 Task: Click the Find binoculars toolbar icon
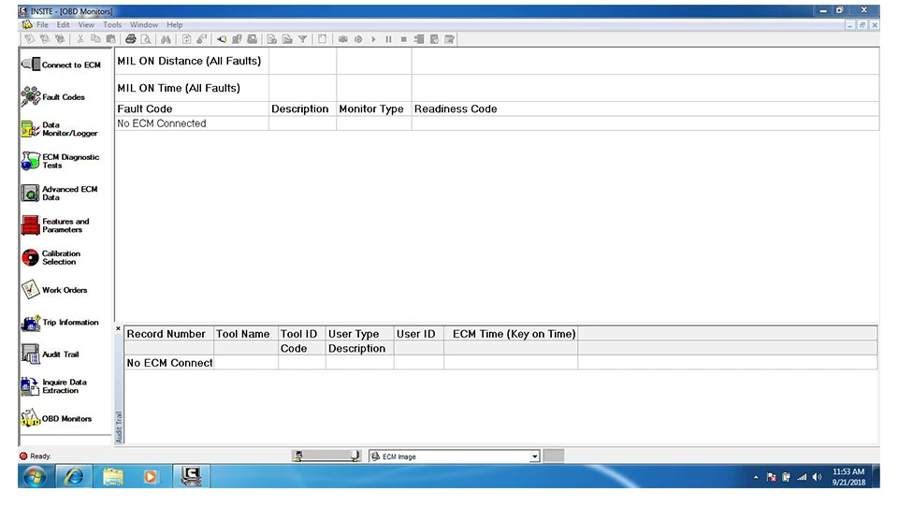(x=166, y=39)
